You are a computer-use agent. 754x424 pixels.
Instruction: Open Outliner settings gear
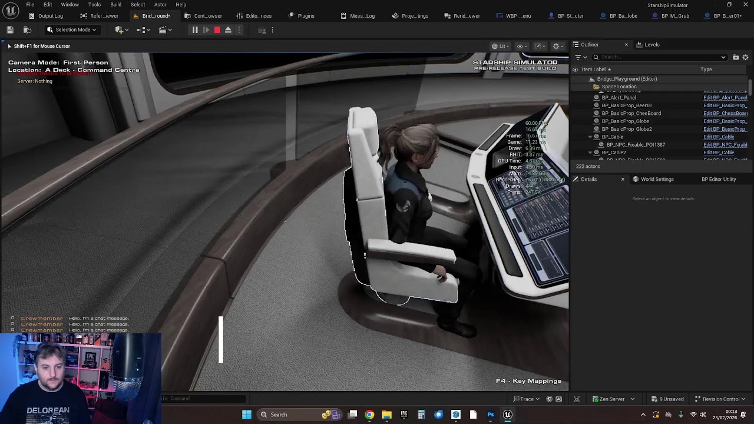[745, 57]
